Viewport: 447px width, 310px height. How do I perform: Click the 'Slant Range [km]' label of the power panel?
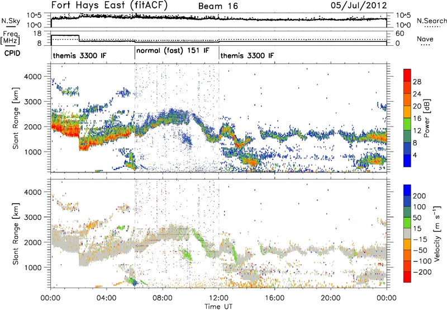(x=16, y=118)
